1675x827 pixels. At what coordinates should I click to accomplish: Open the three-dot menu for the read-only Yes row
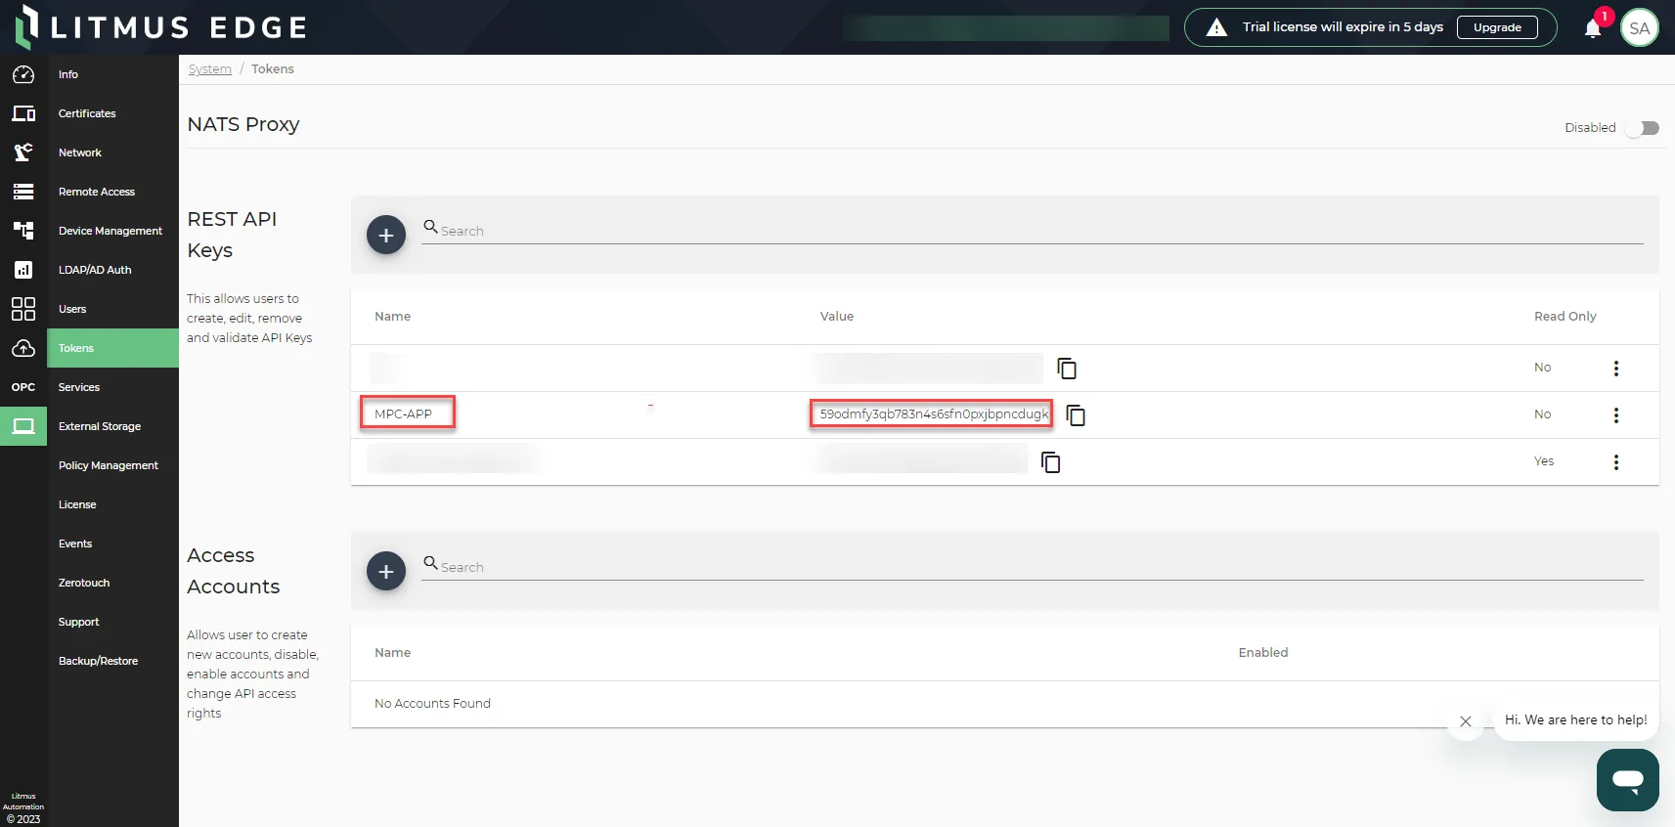(x=1616, y=462)
